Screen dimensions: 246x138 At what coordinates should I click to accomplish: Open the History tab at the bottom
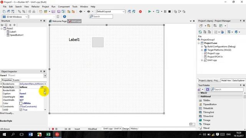pyautogui.click(x=134, y=129)
